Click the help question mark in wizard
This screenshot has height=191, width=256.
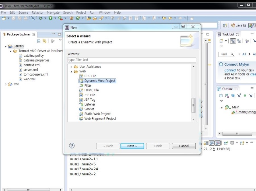click(x=72, y=146)
